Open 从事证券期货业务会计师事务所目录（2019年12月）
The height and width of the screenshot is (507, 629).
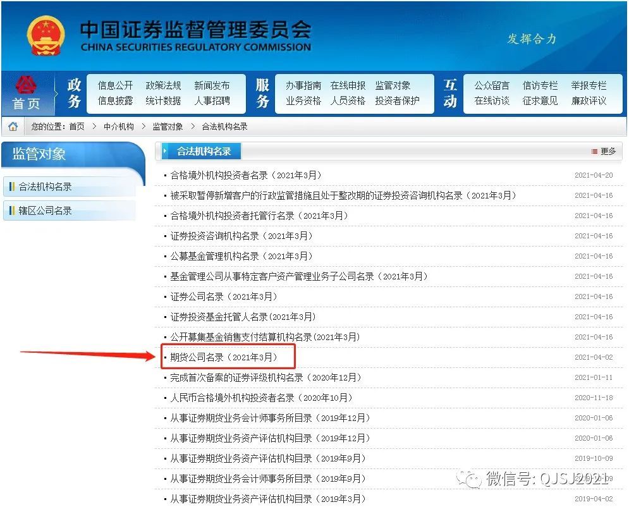pos(270,418)
